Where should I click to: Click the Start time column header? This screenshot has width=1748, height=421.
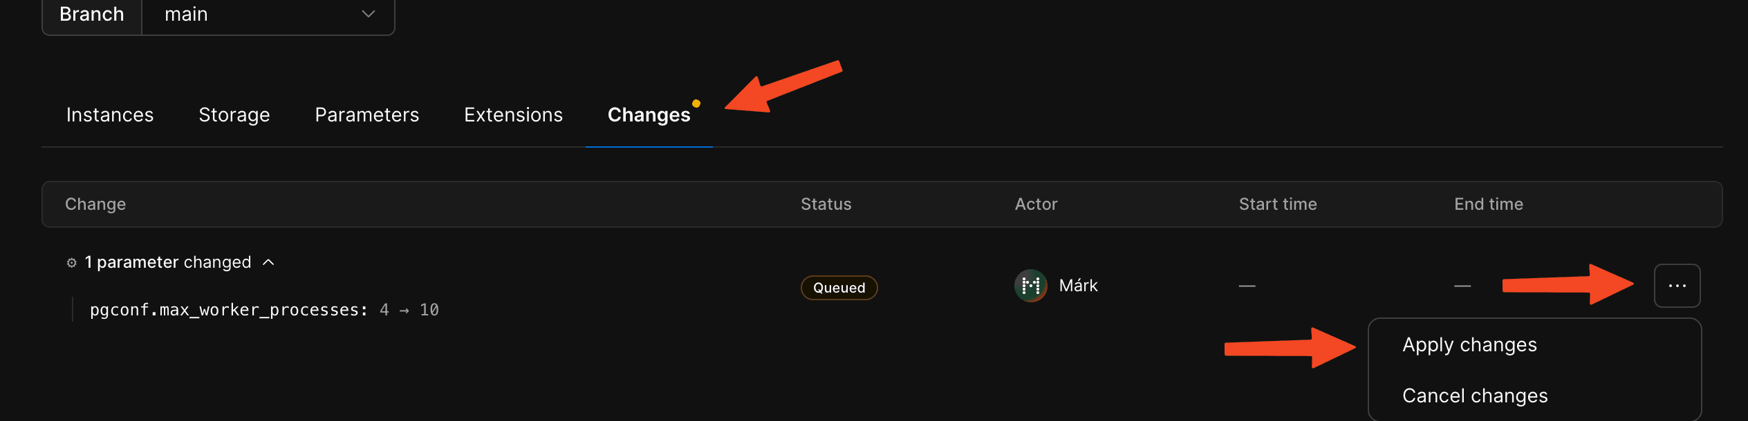pyautogui.click(x=1277, y=204)
